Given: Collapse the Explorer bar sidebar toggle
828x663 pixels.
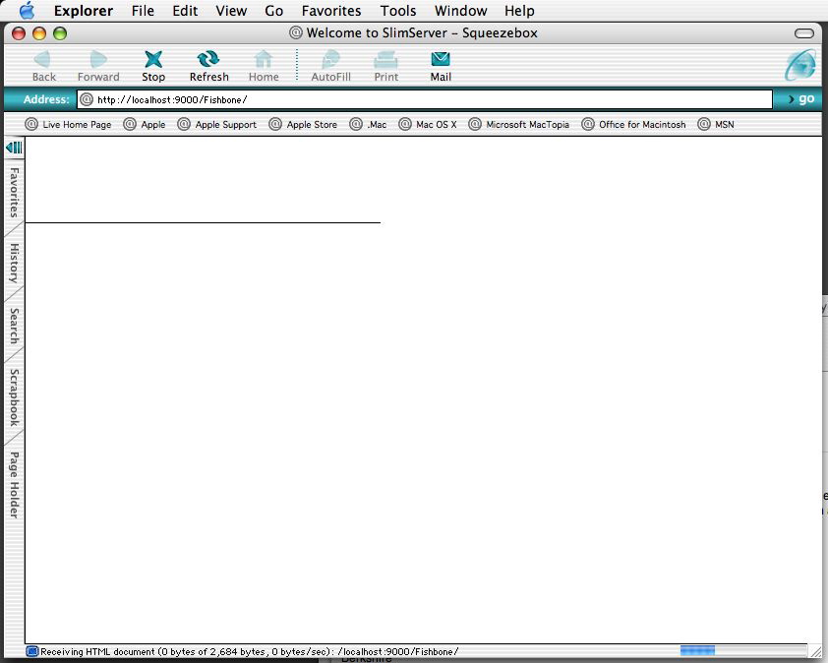Looking at the screenshot, I should [x=14, y=148].
